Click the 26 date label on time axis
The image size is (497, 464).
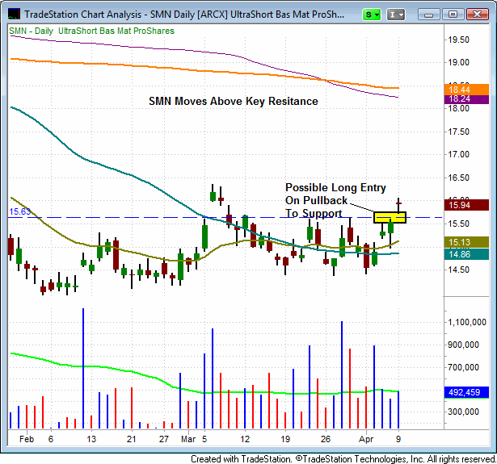click(326, 439)
